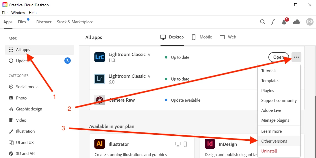Screen dimensions: 316x158
Task: Select the Web apps tab
Action: [228, 37]
